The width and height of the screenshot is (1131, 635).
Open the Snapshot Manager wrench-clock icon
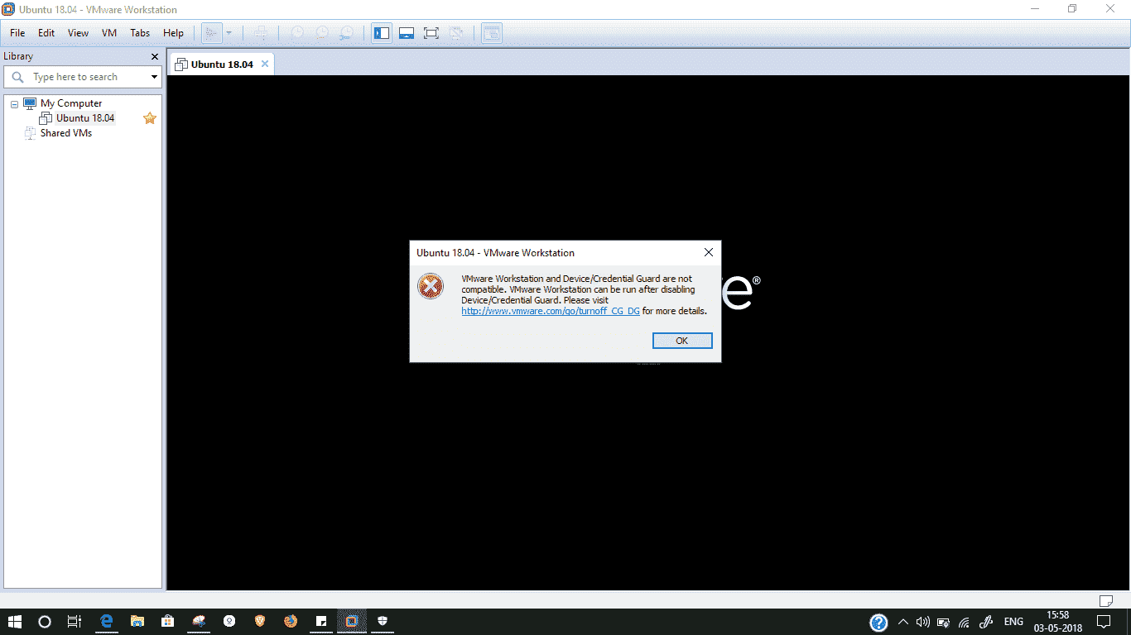(346, 33)
